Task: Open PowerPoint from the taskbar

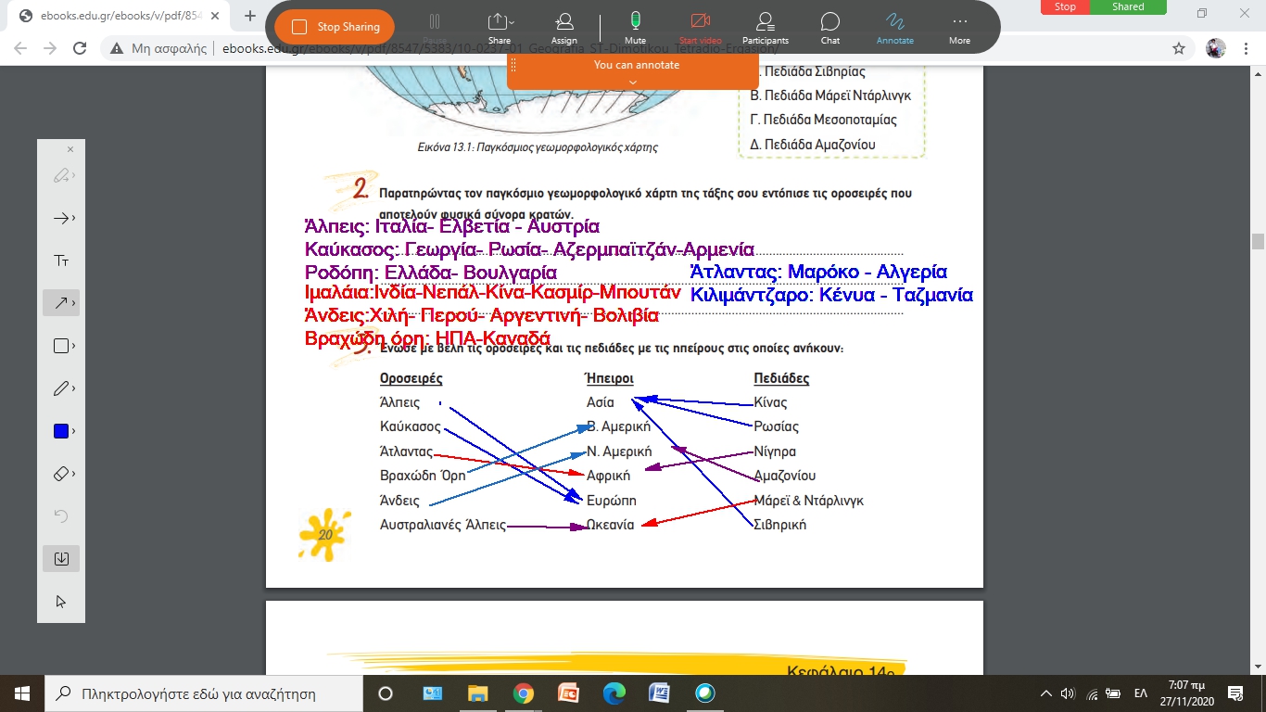Action: [568, 693]
